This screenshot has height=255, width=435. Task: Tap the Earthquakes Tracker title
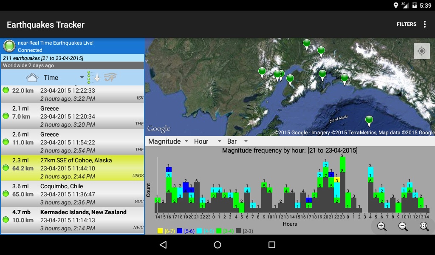46,25
